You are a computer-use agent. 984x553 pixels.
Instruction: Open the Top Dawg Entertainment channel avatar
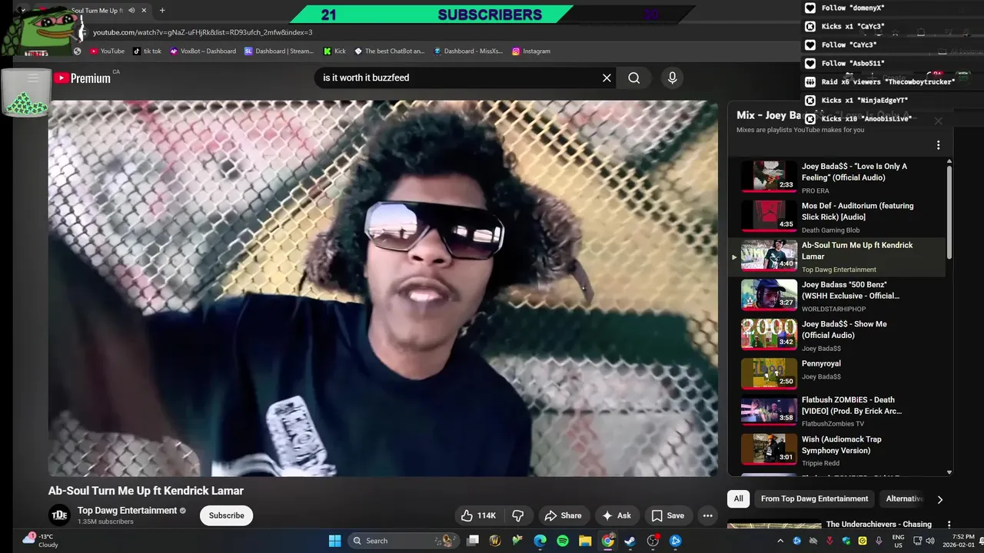coord(59,515)
